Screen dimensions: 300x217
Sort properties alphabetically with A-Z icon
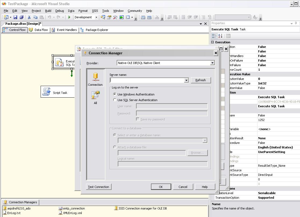[x=220, y=36]
